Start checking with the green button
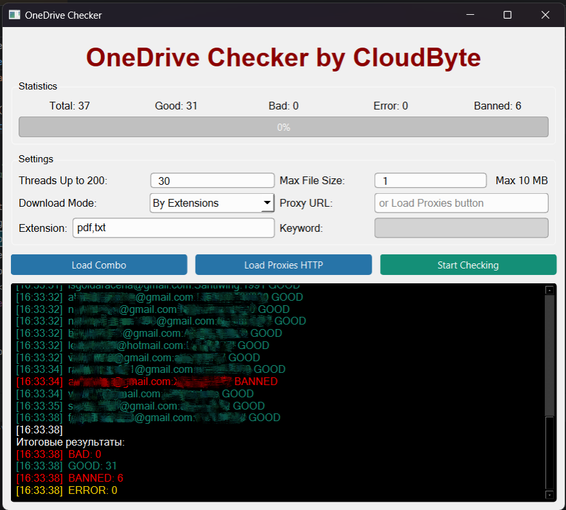566x510 pixels. [468, 265]
